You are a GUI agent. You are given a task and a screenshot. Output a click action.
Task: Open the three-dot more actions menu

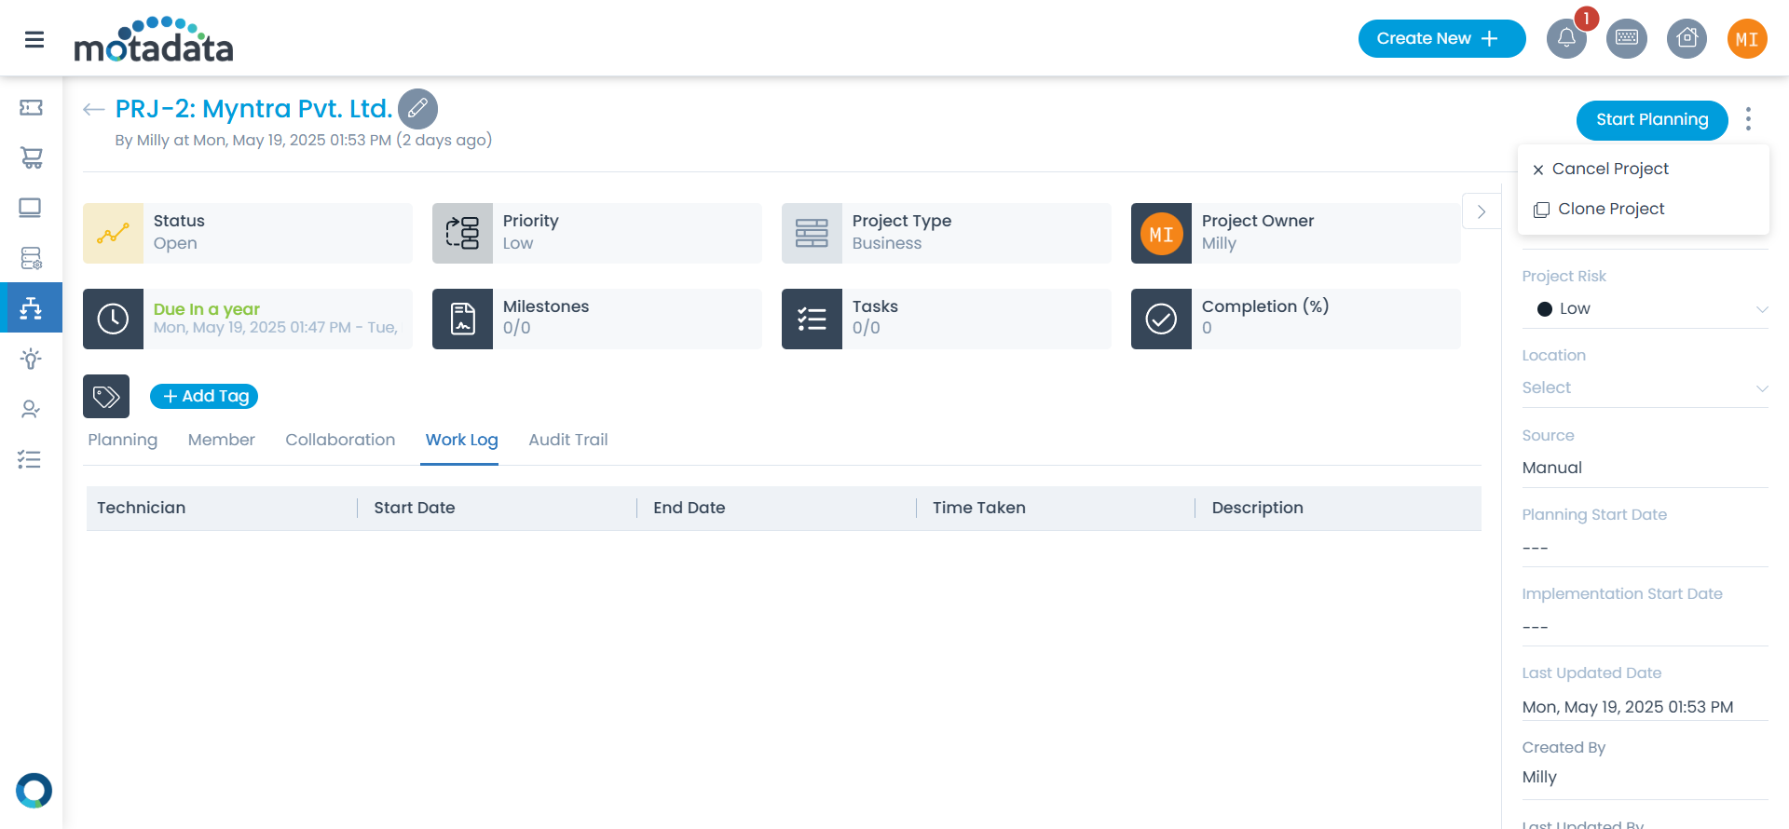coord(1748,119)
